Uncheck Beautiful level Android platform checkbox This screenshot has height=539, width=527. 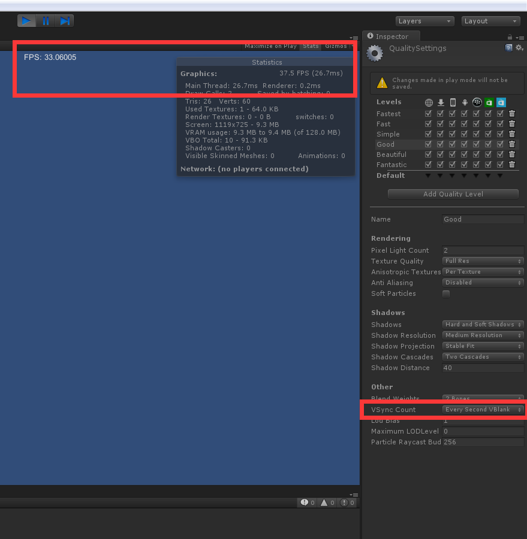[x=464, y=155]
